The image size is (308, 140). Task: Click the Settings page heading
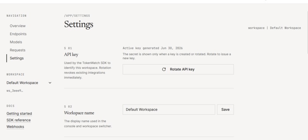[79, 24]
